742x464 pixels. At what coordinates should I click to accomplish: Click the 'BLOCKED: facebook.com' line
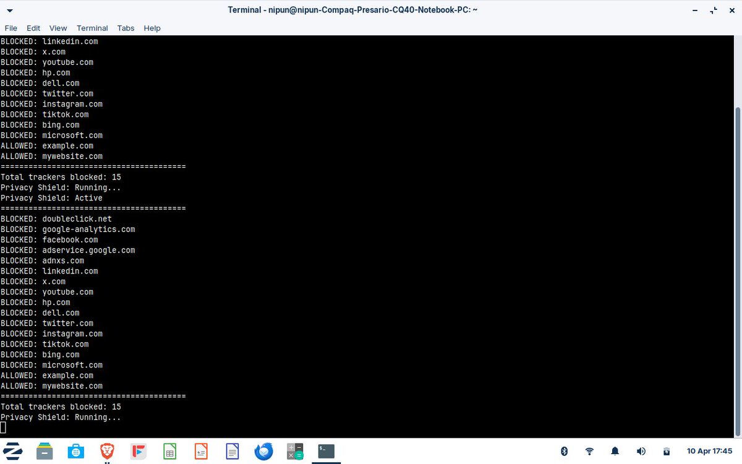pyautogui.click(x=49, y=240)
